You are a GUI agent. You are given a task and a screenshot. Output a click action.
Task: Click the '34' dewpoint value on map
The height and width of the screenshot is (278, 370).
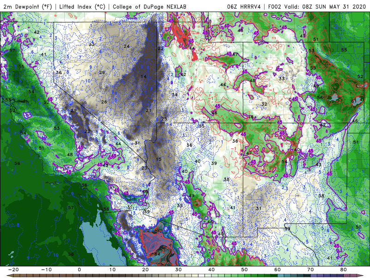[175, 95]
